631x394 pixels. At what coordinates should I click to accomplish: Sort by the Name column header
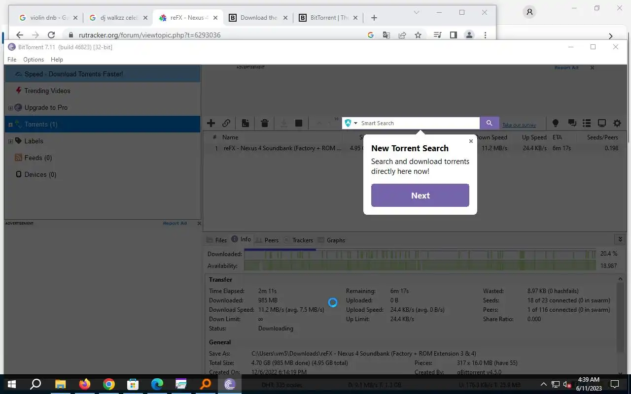point(230,137)
